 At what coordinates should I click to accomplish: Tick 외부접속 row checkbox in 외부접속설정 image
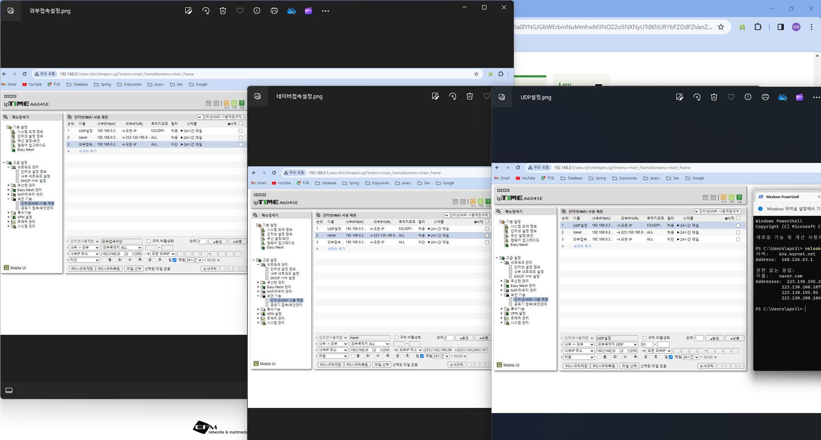(240, 145)
